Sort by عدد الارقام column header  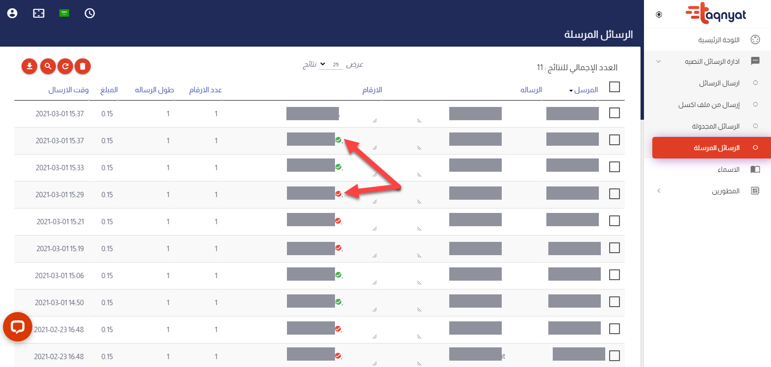point(206,90)
